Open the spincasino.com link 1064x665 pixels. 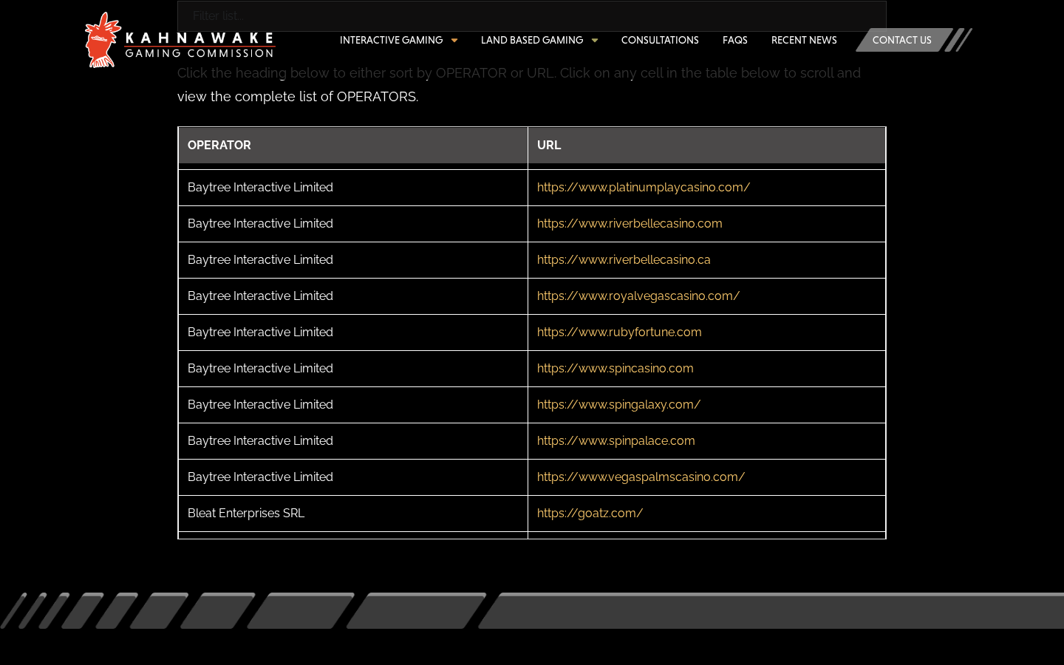(615, 369)
